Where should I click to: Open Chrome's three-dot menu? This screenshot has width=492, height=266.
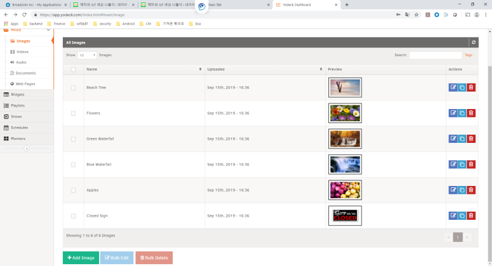coord(486,15)
